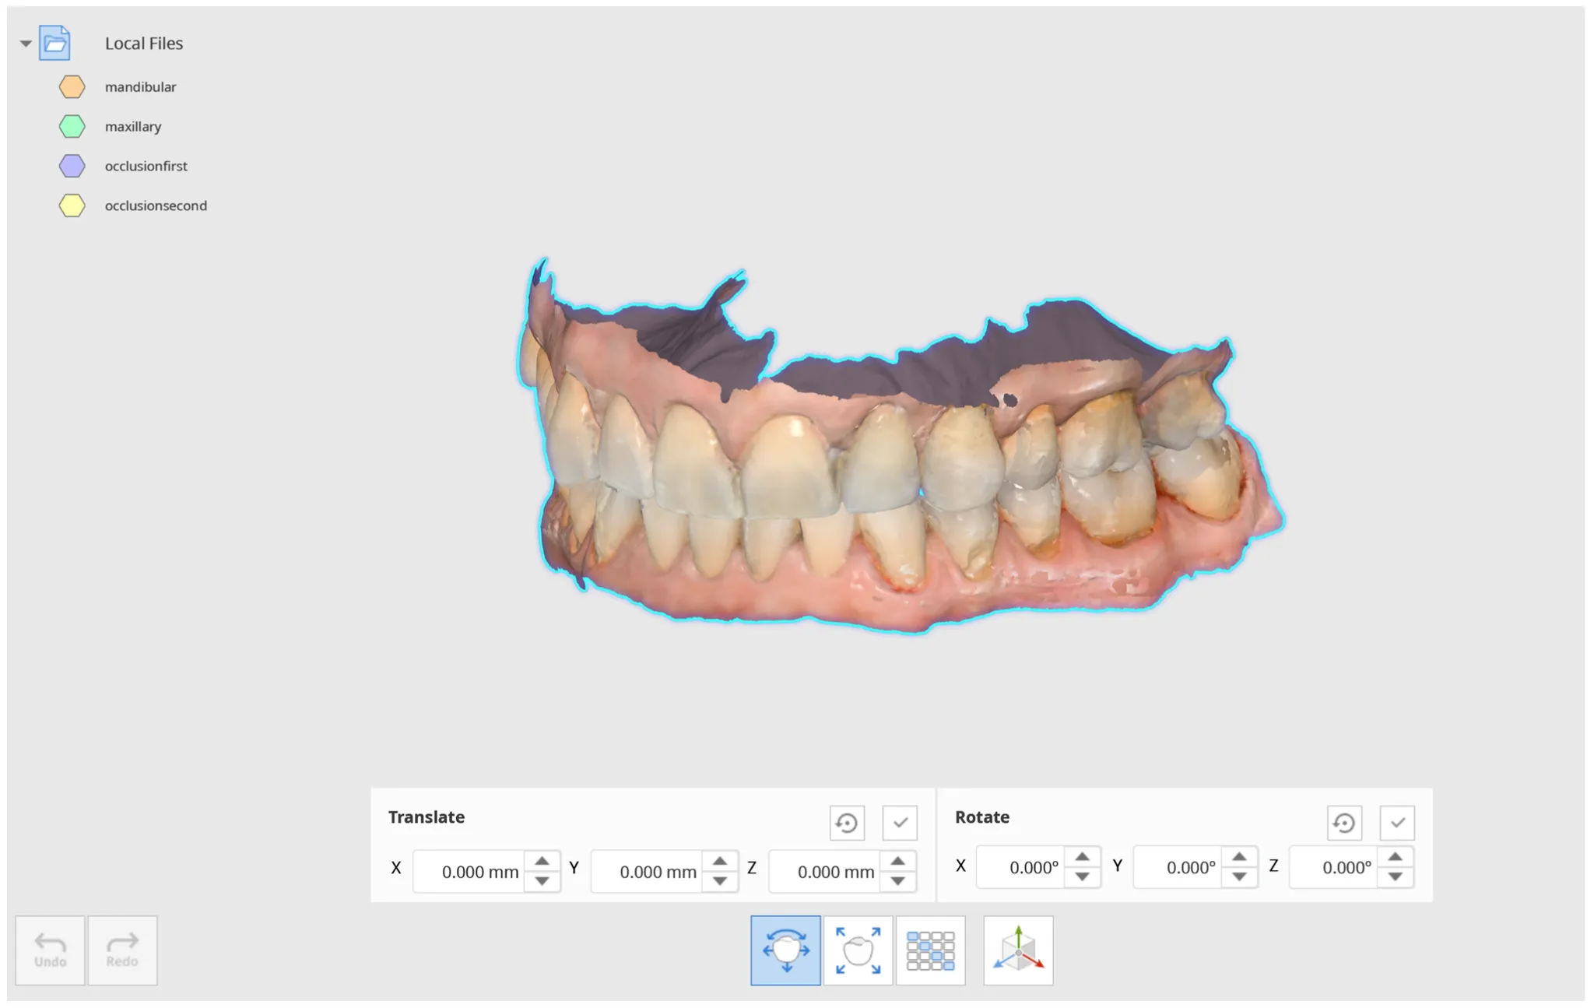Click the Local Files folder icon
The image size is (1594, 1008).
click(55, 43)
